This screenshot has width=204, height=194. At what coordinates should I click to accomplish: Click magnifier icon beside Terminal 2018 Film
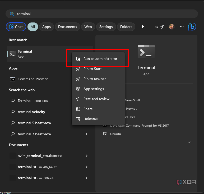pyautogui.click(x=13, y=101)
